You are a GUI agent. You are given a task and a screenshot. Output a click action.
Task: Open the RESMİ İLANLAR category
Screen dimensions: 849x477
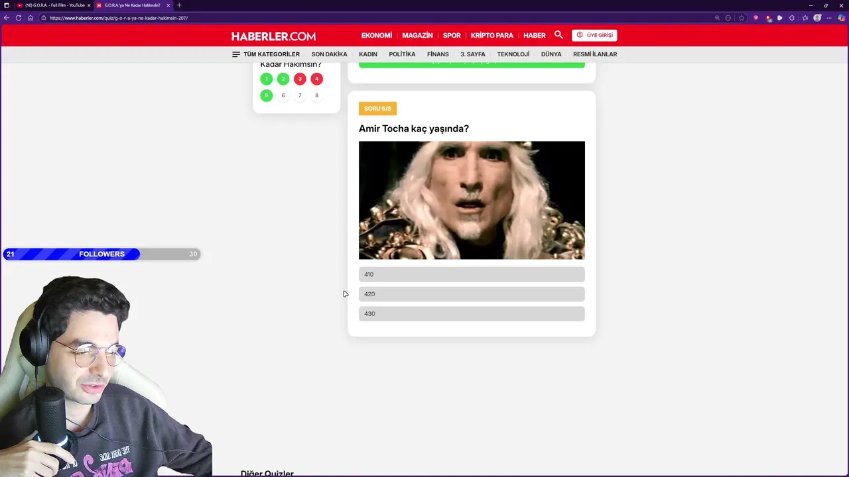pyautogui.click(x=595, y=54)
